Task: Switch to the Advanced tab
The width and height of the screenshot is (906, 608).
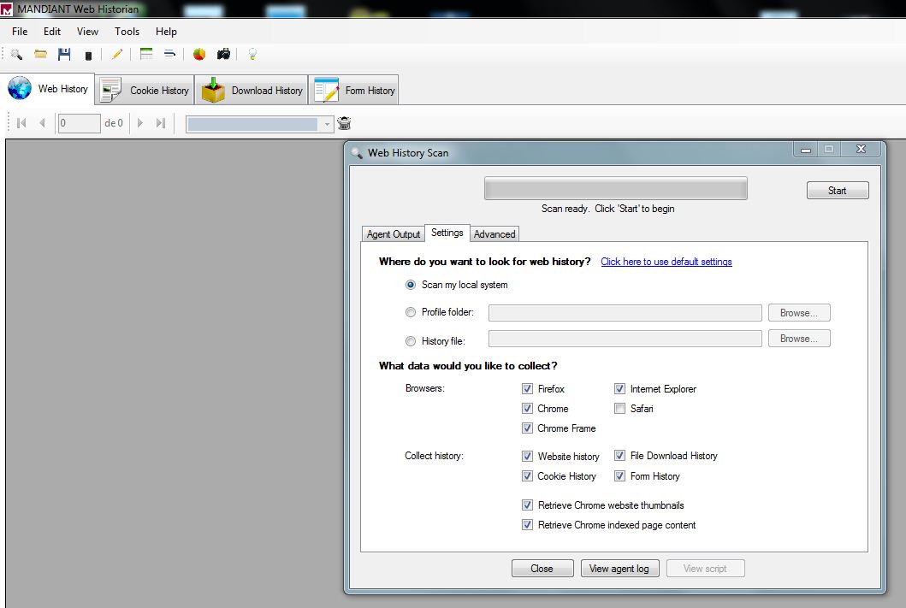Action: [x=494, y=233]
